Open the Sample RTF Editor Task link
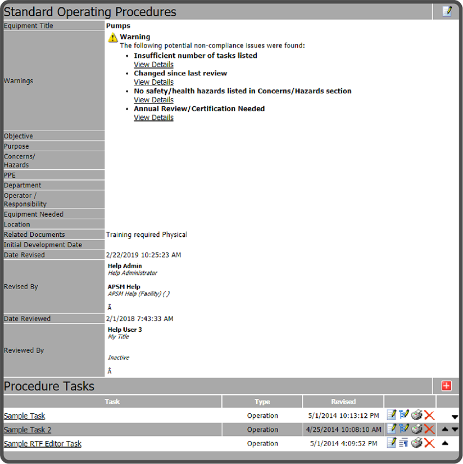 tap(42, 443)
